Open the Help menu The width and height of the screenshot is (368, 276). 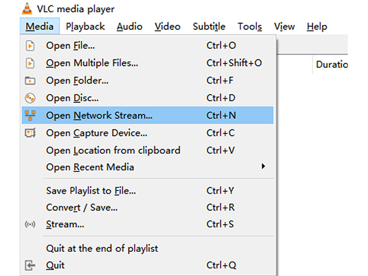316,27
